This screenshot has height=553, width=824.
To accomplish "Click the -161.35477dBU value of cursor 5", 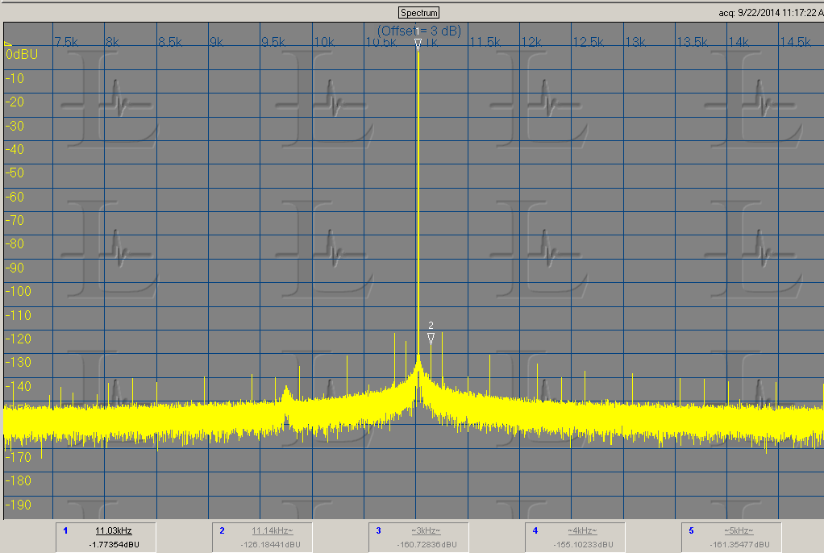I will 739,545.
